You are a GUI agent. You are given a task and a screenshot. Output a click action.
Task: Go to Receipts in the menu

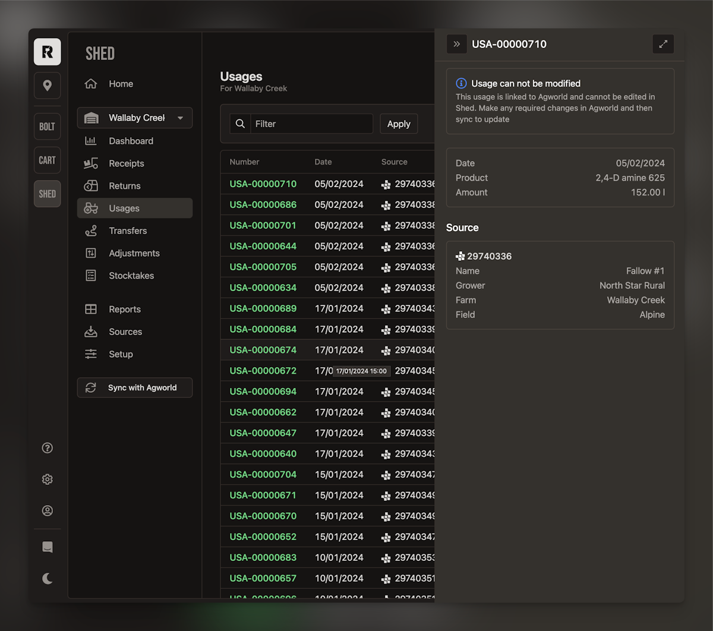tap(126, 163)
